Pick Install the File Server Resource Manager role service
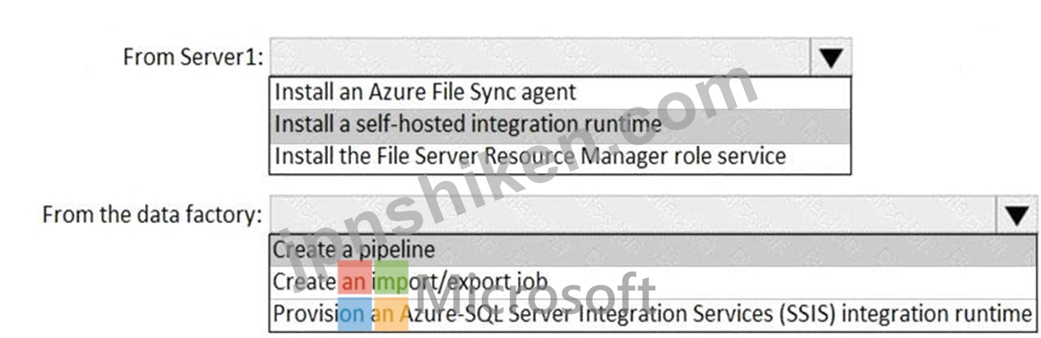This screenshot has height=338, width=1041. (x=559, y=156)
